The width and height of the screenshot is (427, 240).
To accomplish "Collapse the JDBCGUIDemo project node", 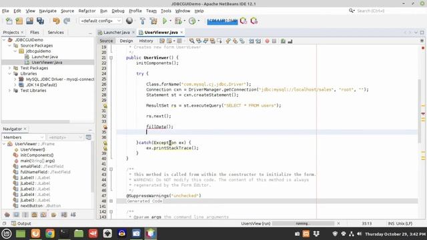I will (x=4, y=40).
